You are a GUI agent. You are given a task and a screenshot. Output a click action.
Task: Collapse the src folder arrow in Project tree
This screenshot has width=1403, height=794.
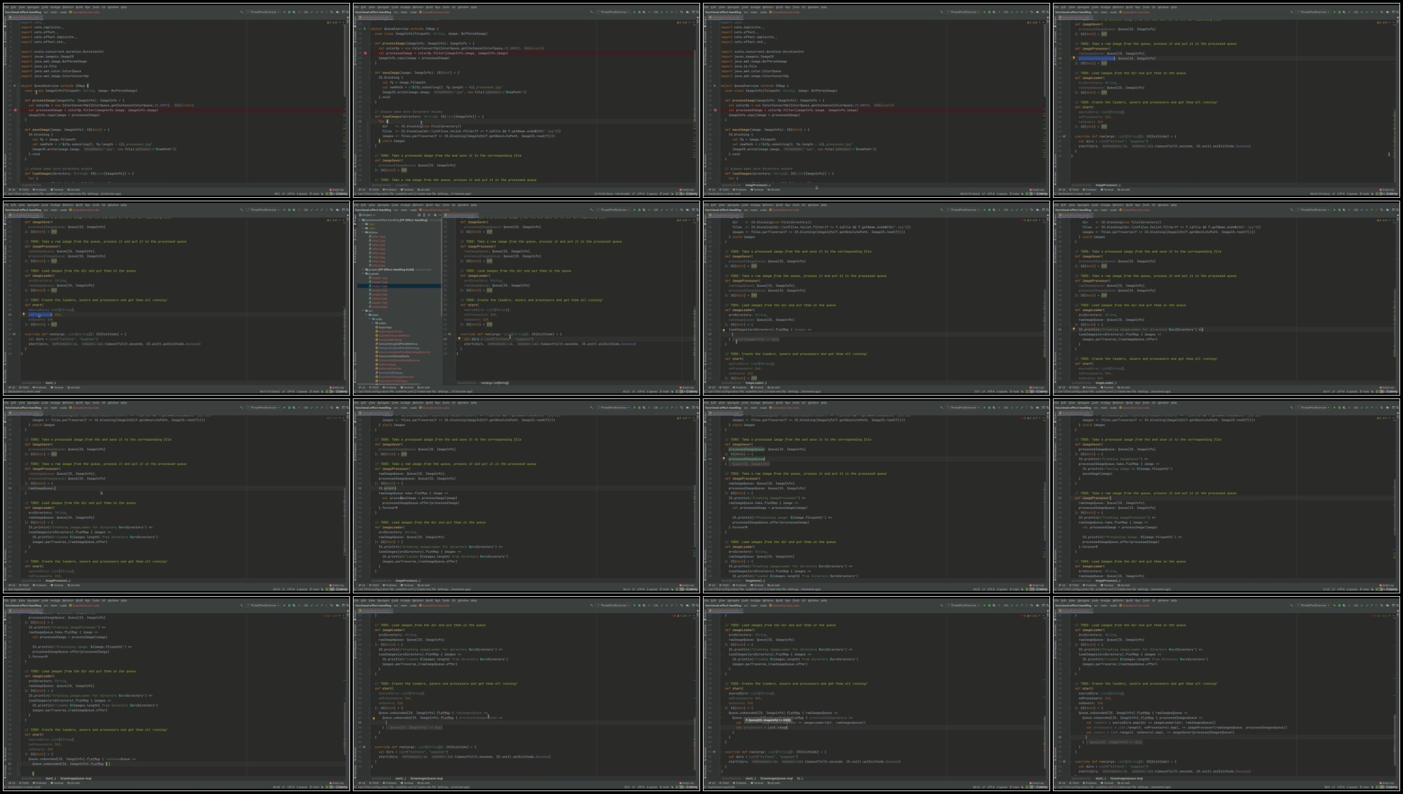363,311
